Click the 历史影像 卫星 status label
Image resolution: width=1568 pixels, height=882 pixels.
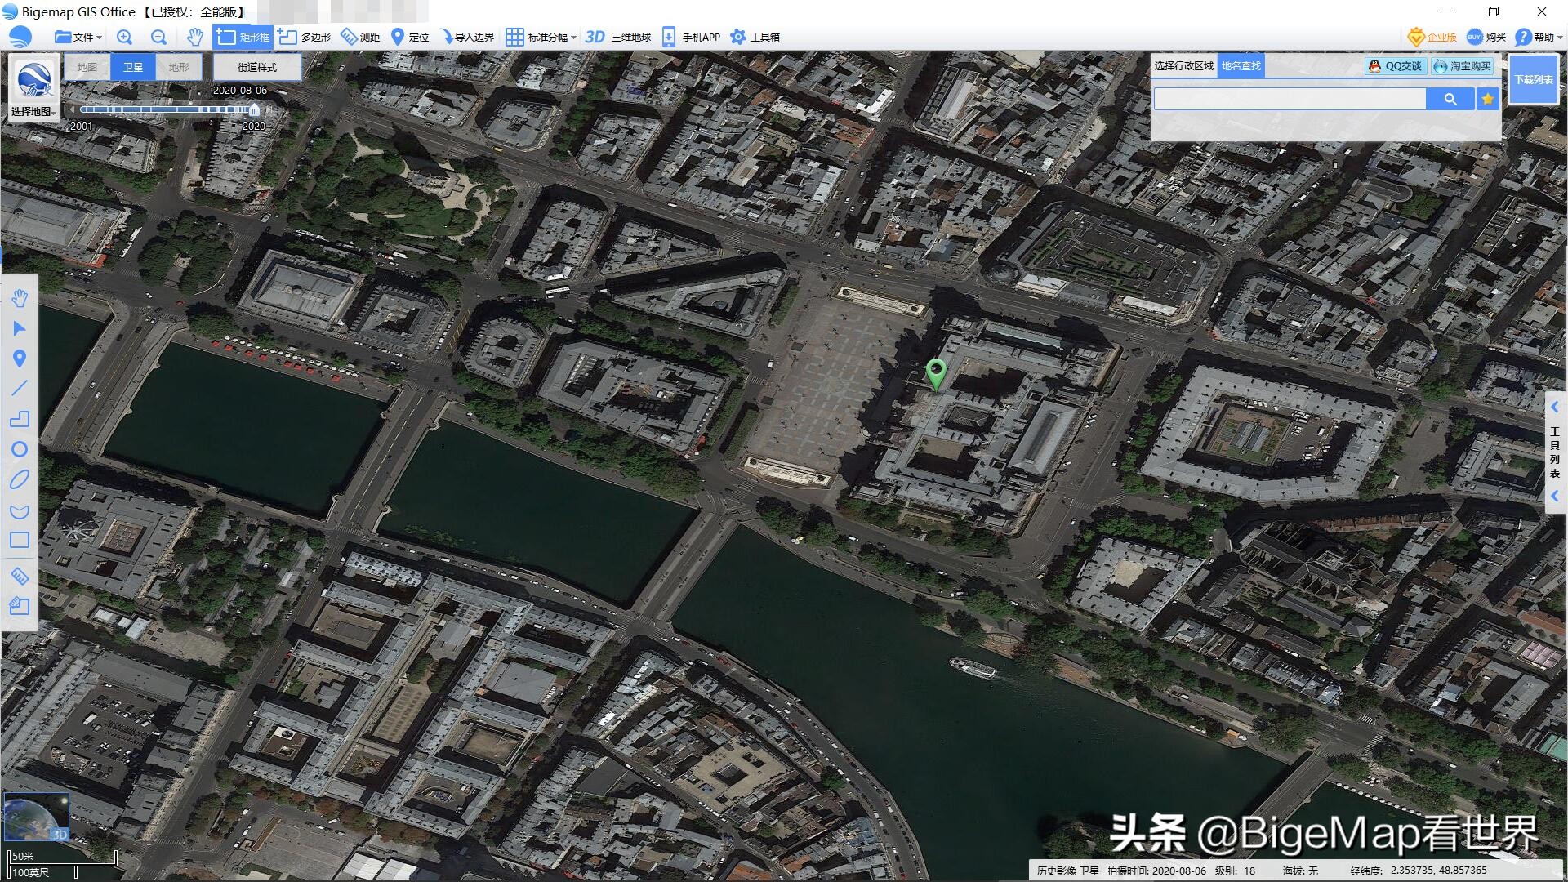[1067, 871]
